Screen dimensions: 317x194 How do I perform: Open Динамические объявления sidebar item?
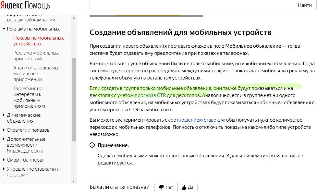[x=24, y=118]
